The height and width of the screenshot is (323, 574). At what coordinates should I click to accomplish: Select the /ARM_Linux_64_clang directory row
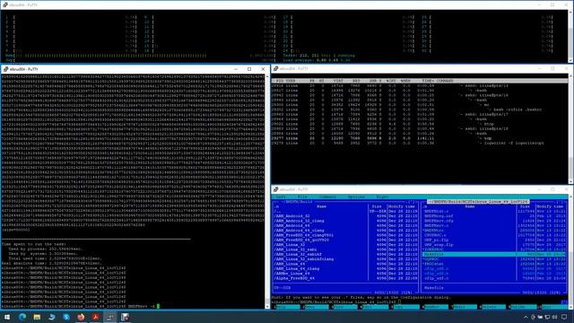pyautogui.click(x=345, y=268)
